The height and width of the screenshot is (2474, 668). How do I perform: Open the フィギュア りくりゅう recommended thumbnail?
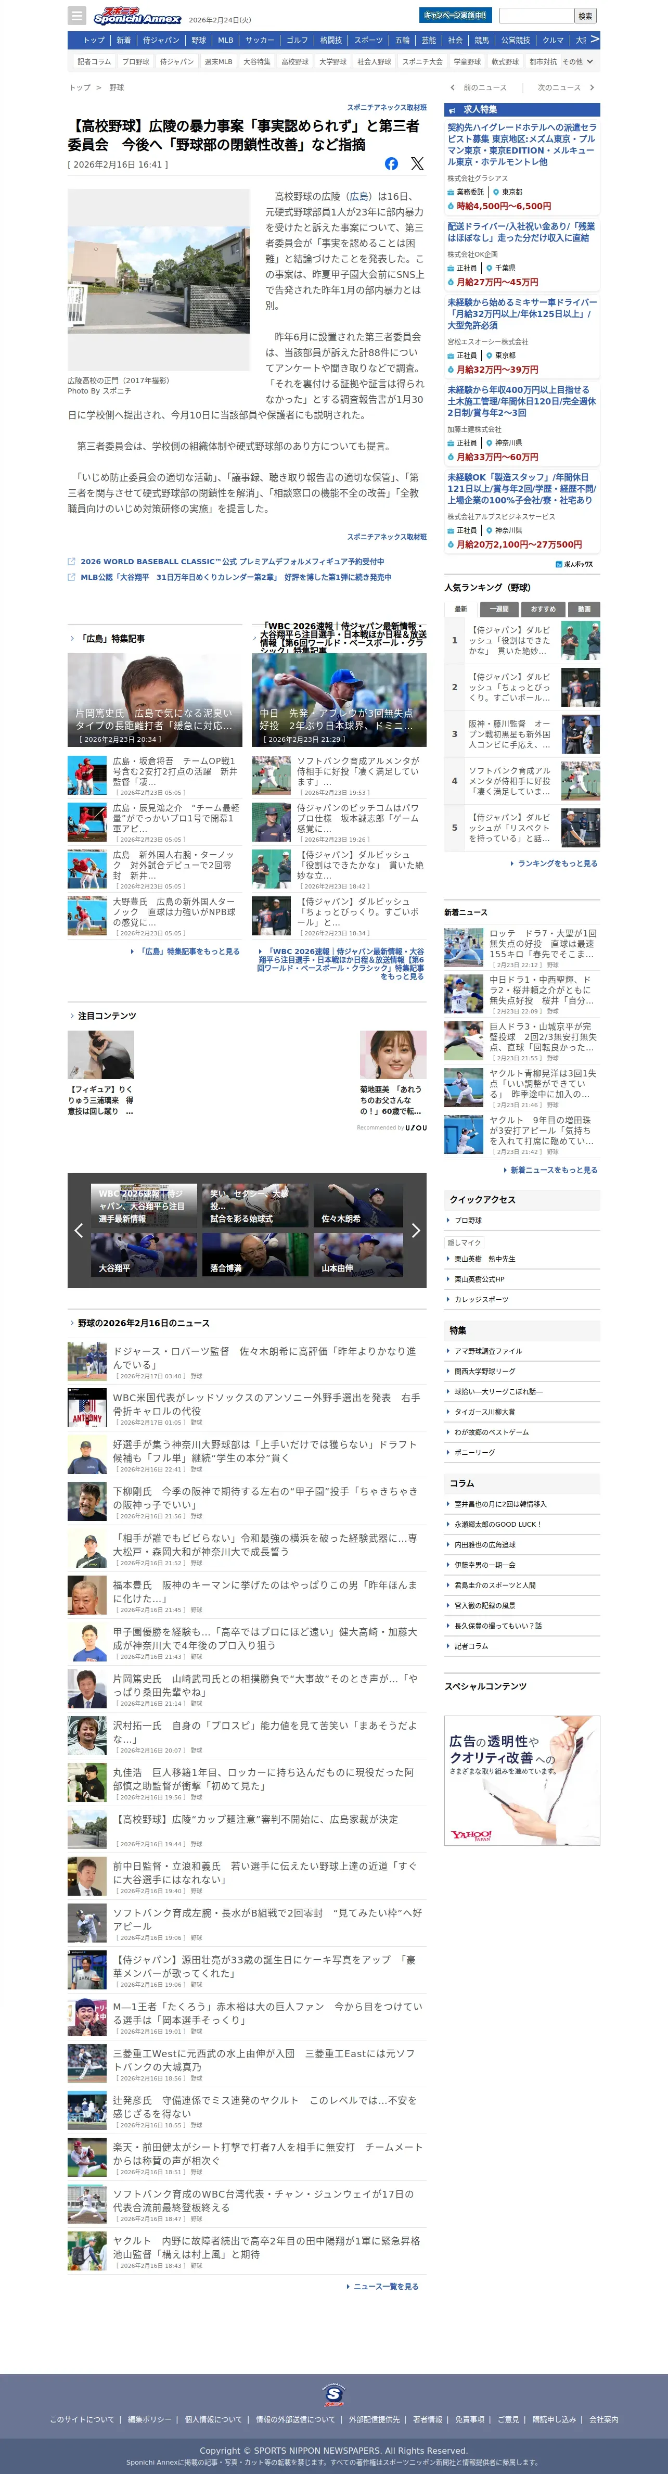pos(101,1056)
